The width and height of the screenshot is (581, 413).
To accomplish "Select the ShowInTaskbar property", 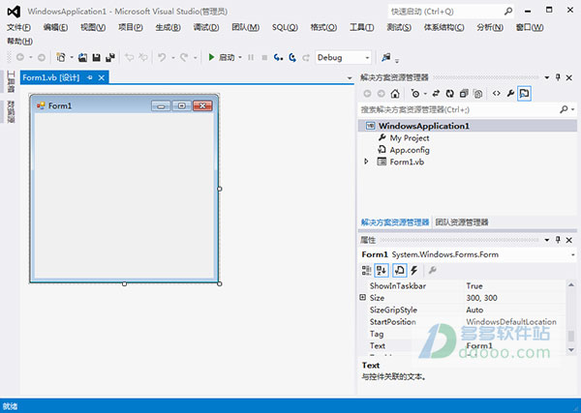I will pyautogui.click(x=398, y=285).
